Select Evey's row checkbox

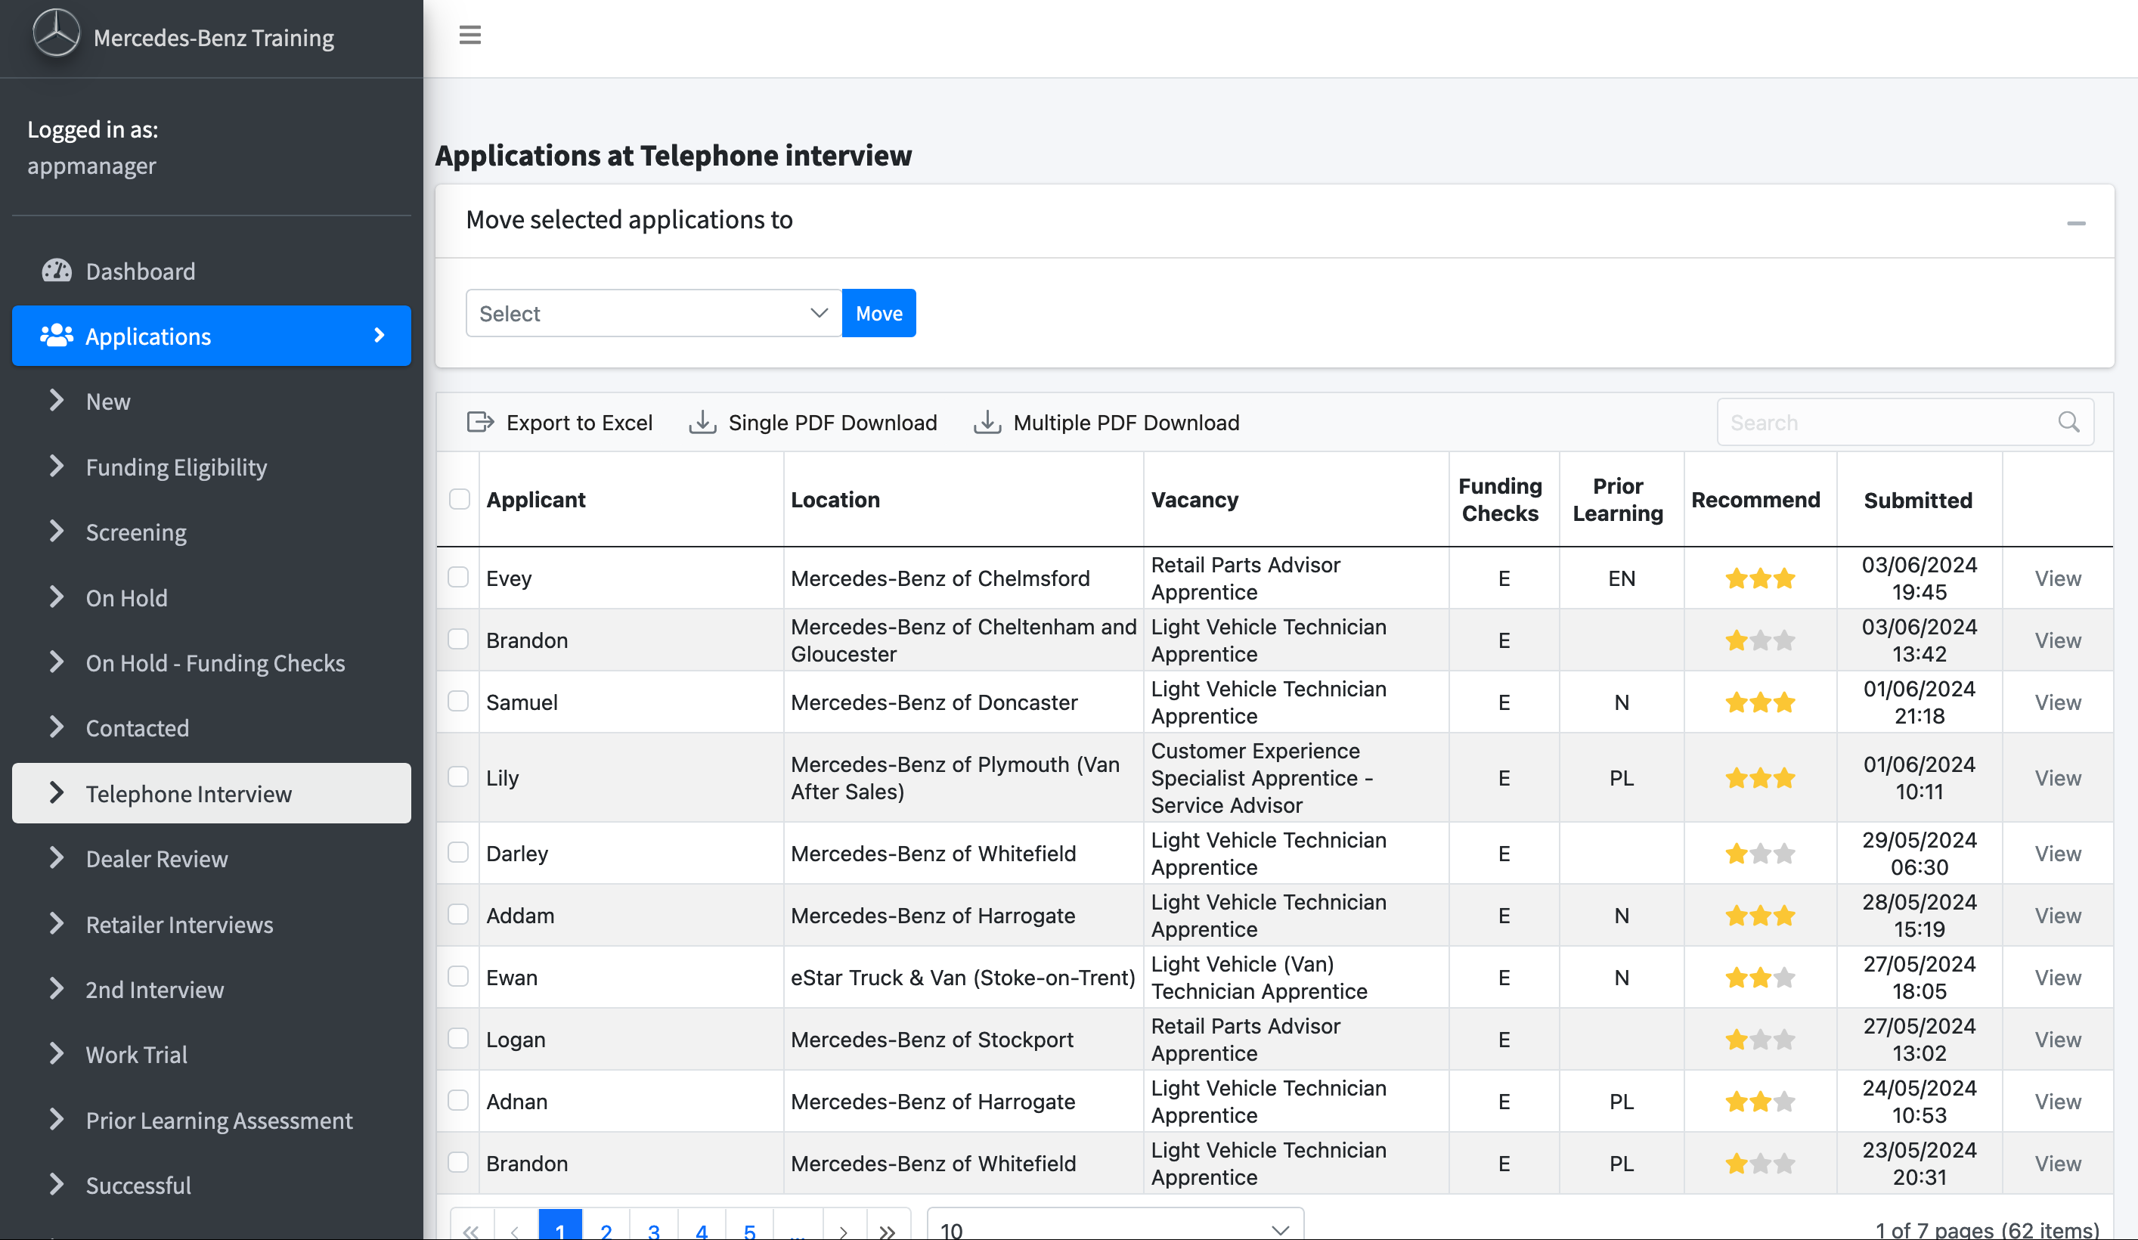point(458,577)
